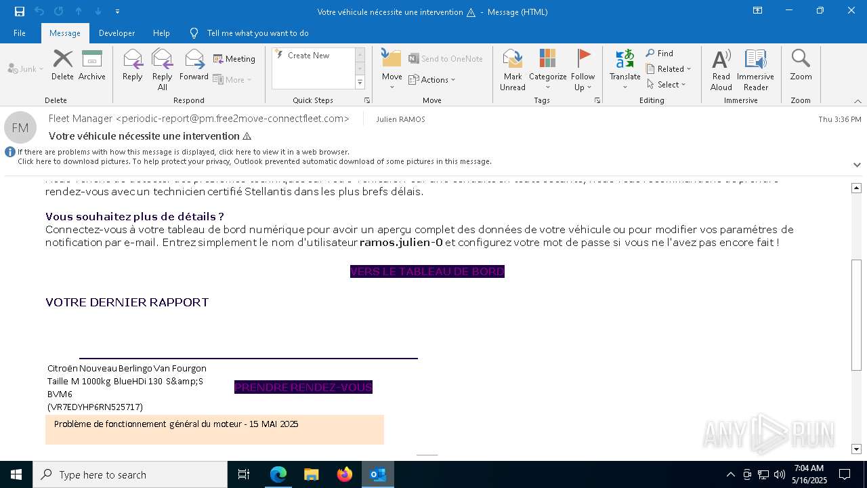867x488 pixels.
Task: Click the PRENDRE RENDEZ-VOUS link
Action: 303,387
